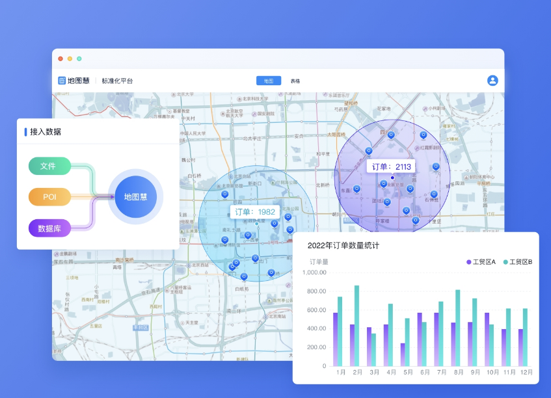Click the 十里堡 map label
This screenshot has height=398, width=551.
click(435, 221)
